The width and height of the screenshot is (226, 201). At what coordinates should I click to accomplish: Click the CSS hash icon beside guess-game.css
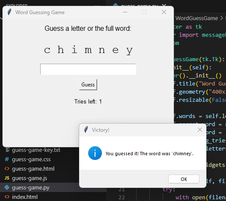coord(7,159)
